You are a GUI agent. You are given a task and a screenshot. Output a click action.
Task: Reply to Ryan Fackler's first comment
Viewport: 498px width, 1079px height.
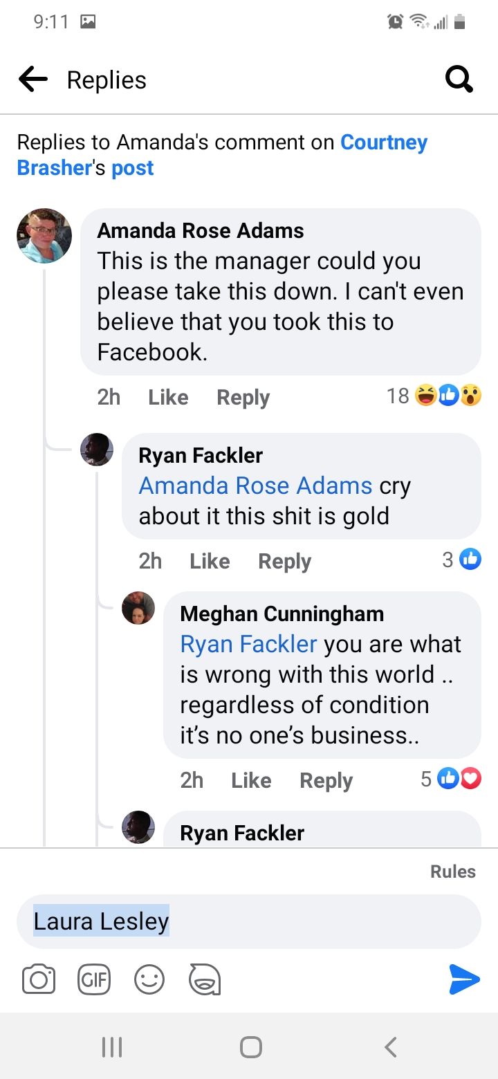284,561
